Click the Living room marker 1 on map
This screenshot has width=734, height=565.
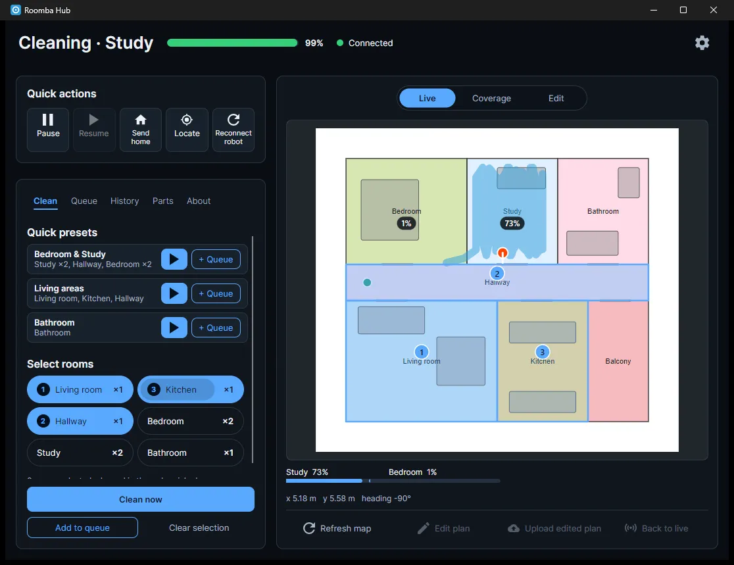point(422,352)
